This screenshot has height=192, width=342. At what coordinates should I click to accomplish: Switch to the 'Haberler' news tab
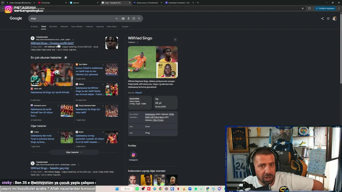[64, 26]
